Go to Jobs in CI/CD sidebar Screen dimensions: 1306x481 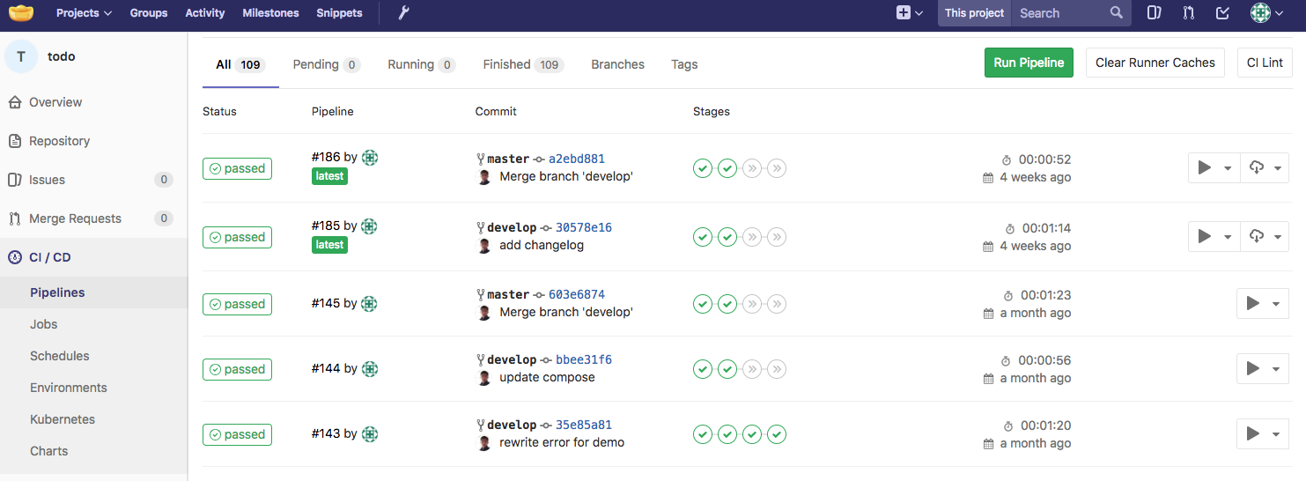pyautogui.click(x=43, y=324)
